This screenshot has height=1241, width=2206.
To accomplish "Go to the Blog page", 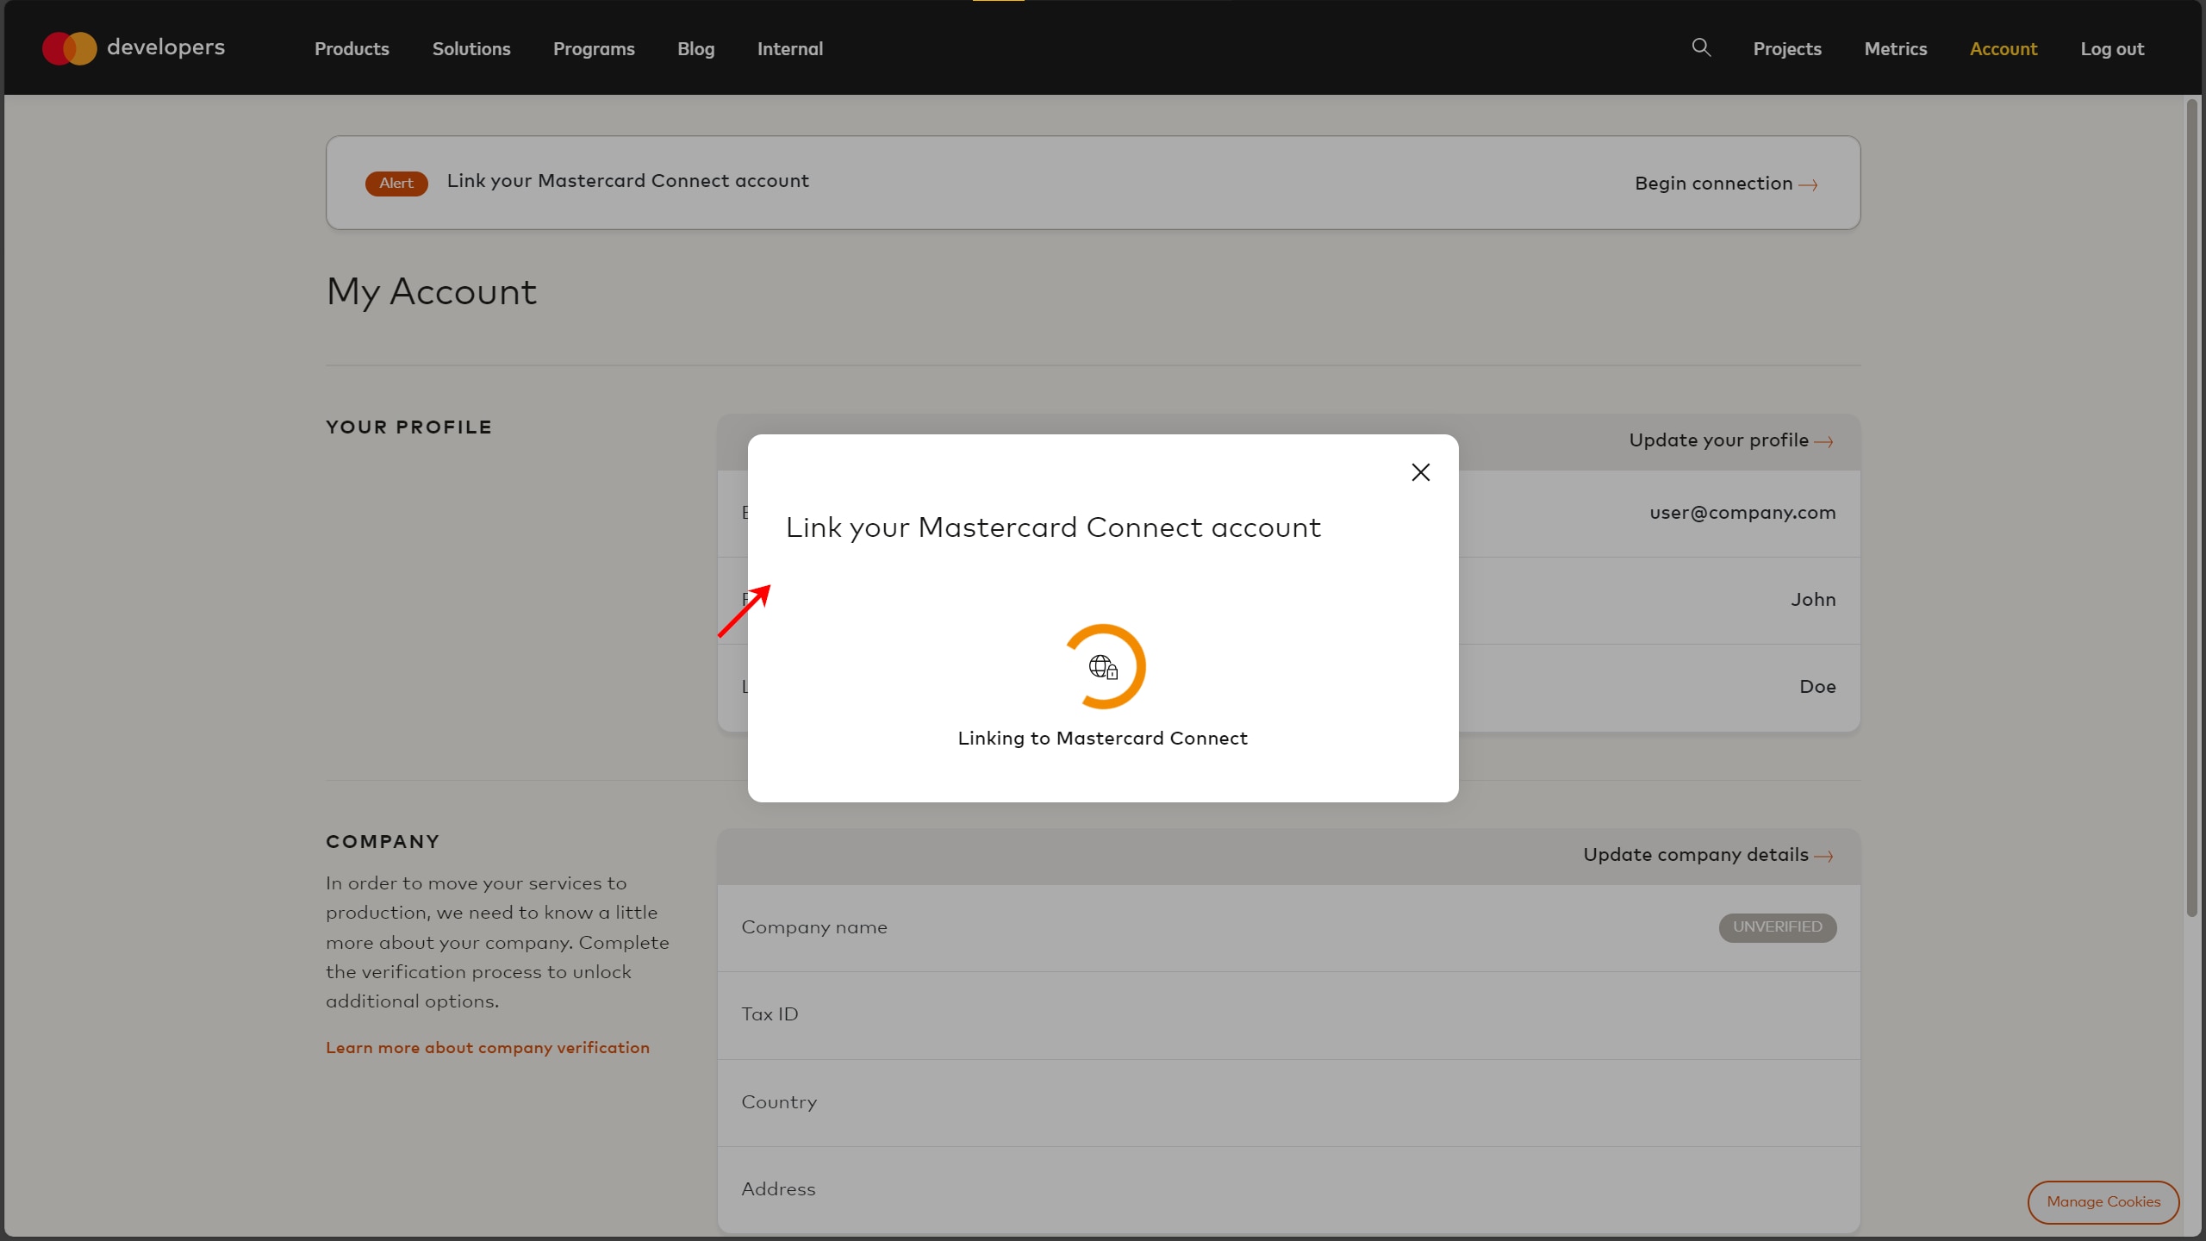I will coord(695,49).
